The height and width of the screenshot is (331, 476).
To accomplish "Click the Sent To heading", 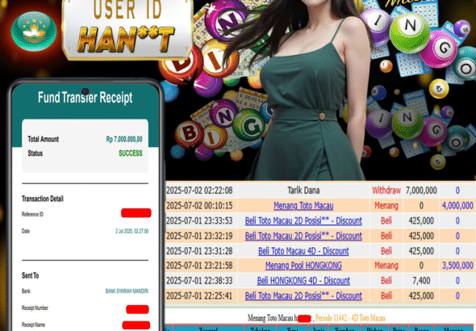I will (x=31, y=275).
